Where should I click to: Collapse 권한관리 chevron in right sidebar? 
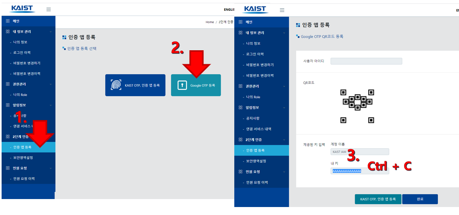(284, 86)
